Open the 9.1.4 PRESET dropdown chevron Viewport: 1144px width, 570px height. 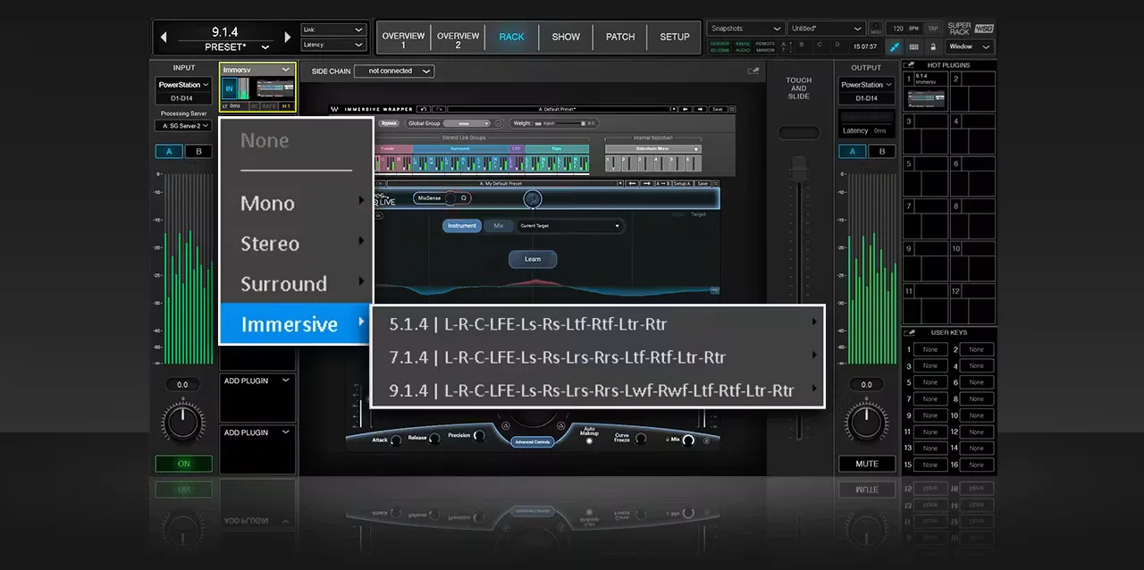click(265, 46)
